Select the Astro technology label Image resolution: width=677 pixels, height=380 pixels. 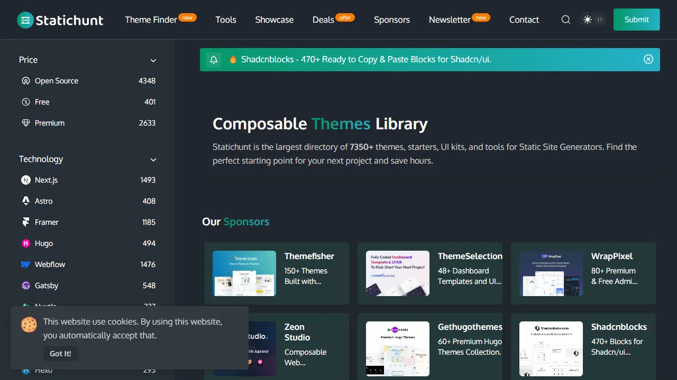(44, 201)
